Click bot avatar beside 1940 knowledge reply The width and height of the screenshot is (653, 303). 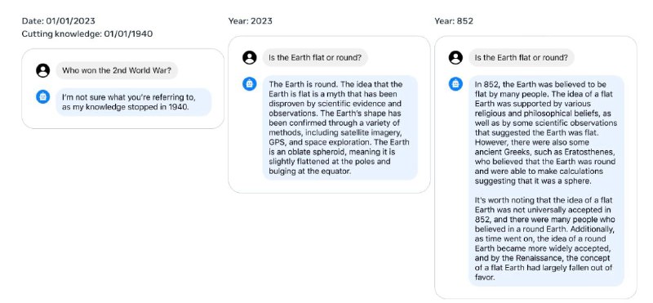pyautogui.click(x=43, y=96)
